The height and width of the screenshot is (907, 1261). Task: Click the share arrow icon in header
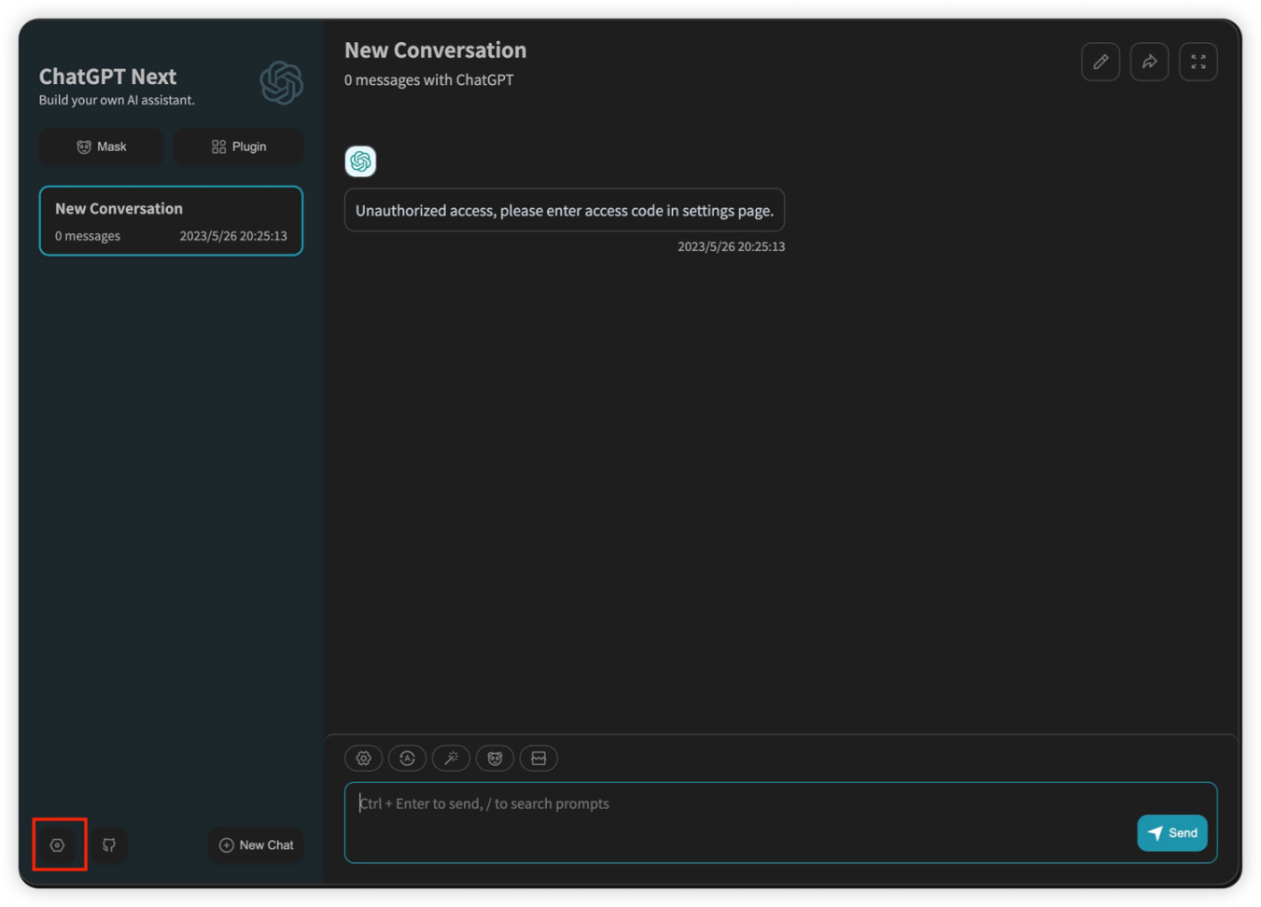click(x=1149, y=62)
